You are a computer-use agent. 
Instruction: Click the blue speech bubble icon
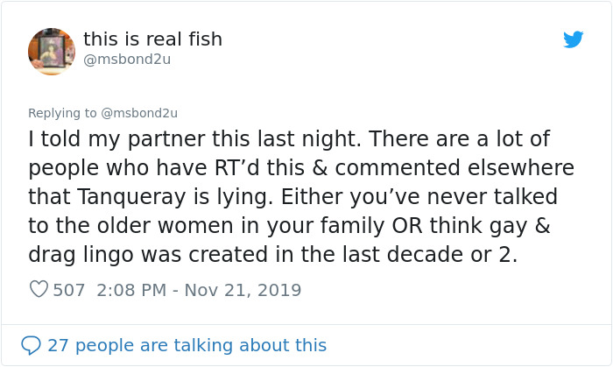click(31, 345)
